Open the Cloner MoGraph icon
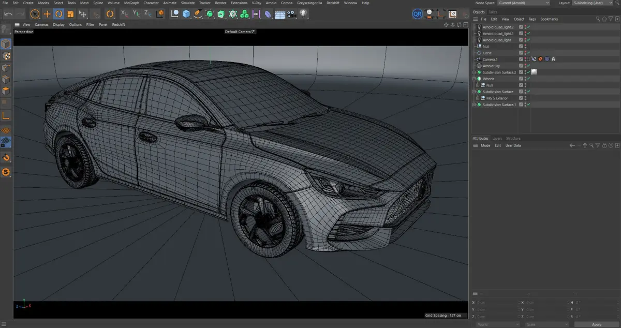 245,14
